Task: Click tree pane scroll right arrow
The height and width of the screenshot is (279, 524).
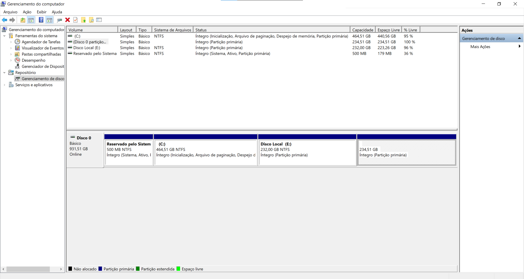Action: [61, 269]
